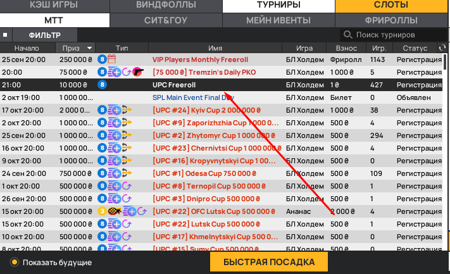Sort by the Взнос column header
Image resolution: width=450 pixels, height=274 pixels.
pyautogui.click(x=346, y=48)
